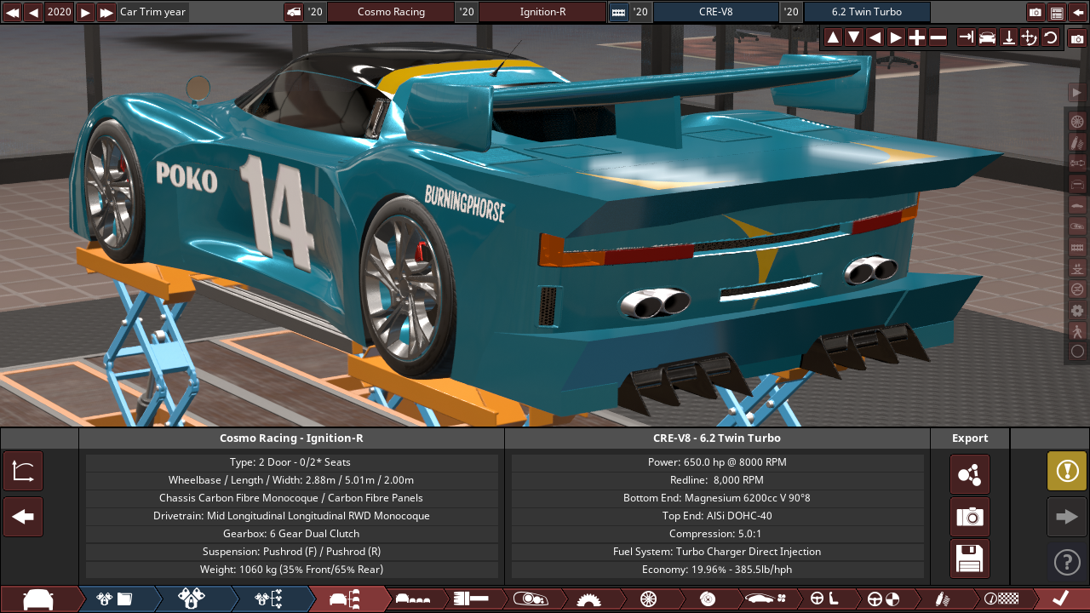Click the engine family icon beside CRE-V8
Image resolution: width=1090 pixels, height=613 pixels.
coord(618,12)
